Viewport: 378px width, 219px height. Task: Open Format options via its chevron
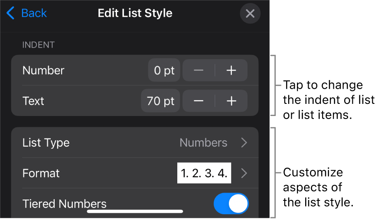(x=244, y=174)
